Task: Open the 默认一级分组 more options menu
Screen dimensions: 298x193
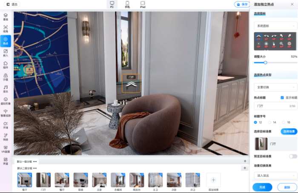Action: coord(35,162)
